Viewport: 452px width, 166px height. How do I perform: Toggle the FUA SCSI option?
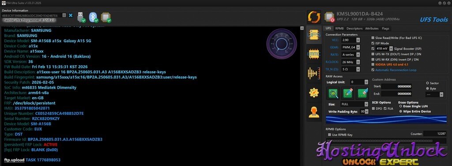[x=385, y=108]
